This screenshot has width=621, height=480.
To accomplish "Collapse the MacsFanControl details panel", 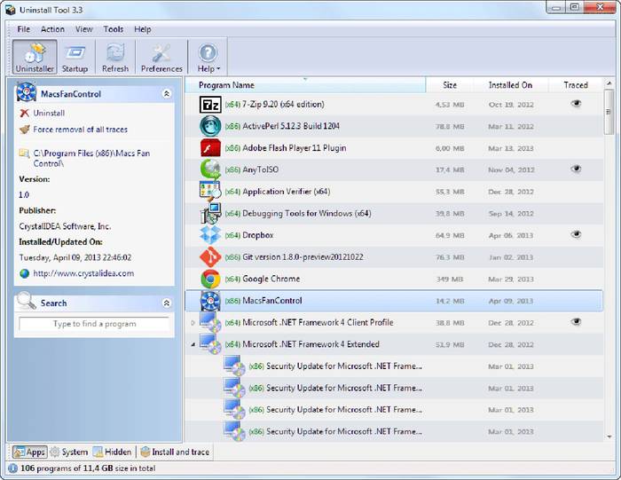I will (x=167, y=93).
